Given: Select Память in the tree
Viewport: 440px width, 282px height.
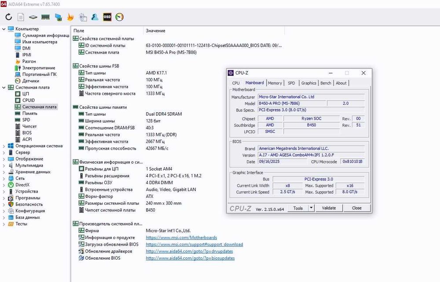Looking at the screenshot, I should 30,113.
